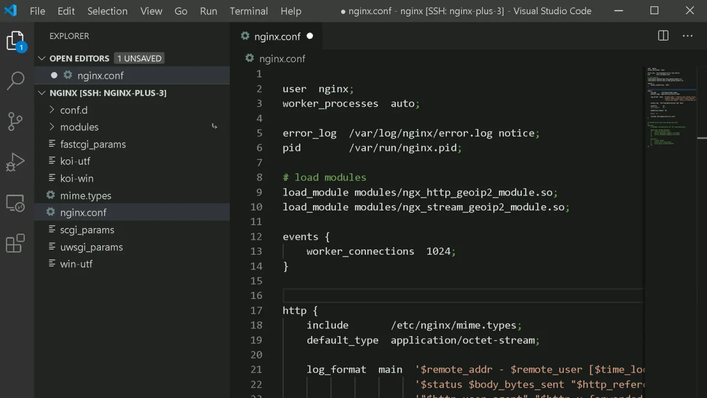The width and height of the screenshot is (707, 398).
Task: Open the Search view icon
Action: pos(15,81)
